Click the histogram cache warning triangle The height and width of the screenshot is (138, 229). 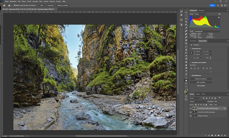click(219, 17)
